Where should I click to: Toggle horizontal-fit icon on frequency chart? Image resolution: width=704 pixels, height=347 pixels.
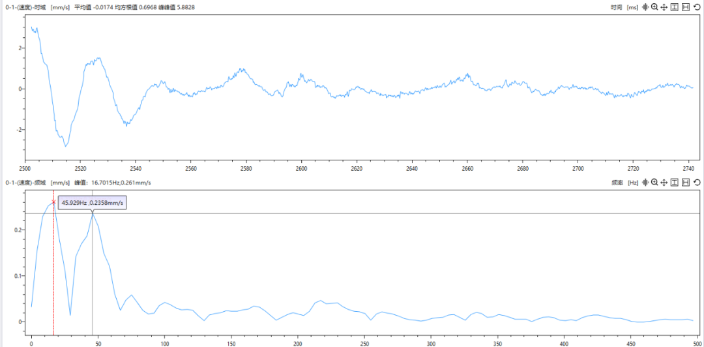(x=686, y=183)
